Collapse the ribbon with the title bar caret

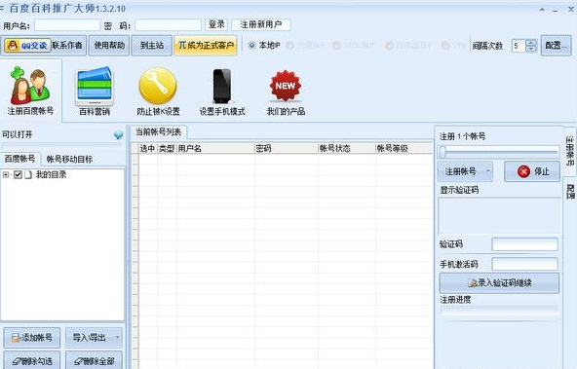pos(543,10)
